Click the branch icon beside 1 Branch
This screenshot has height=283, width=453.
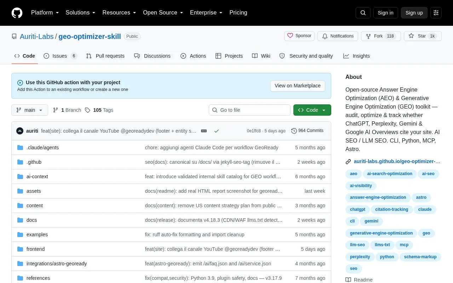[56, 110]
